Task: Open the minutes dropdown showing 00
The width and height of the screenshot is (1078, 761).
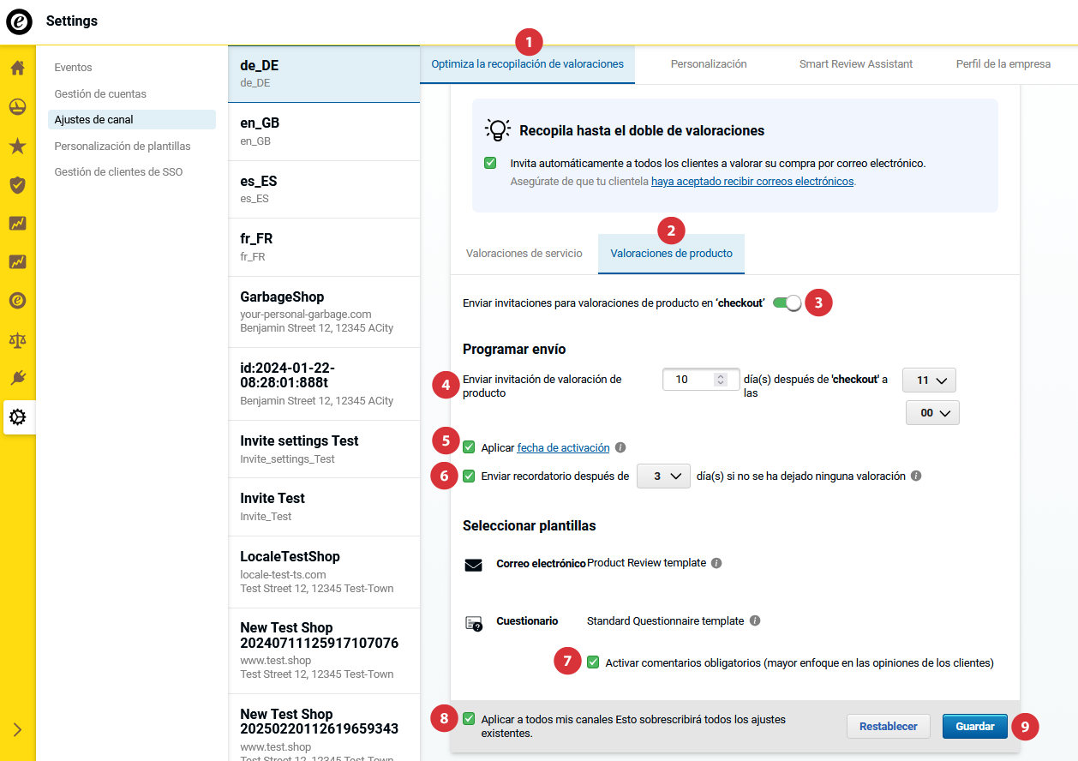Action: (x=932, y=412)
